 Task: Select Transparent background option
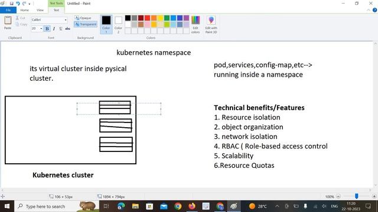86,24
